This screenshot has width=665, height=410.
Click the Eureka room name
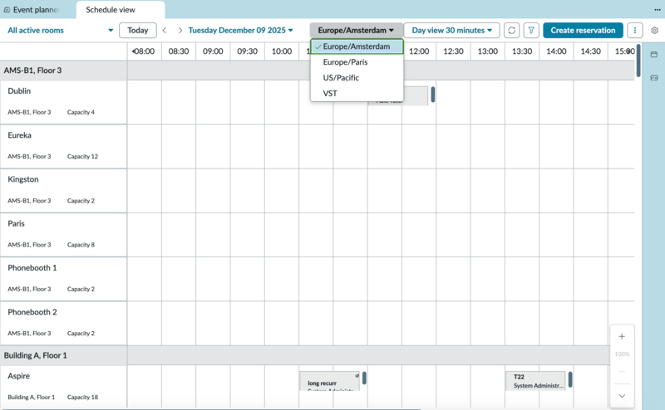[19, 135]
